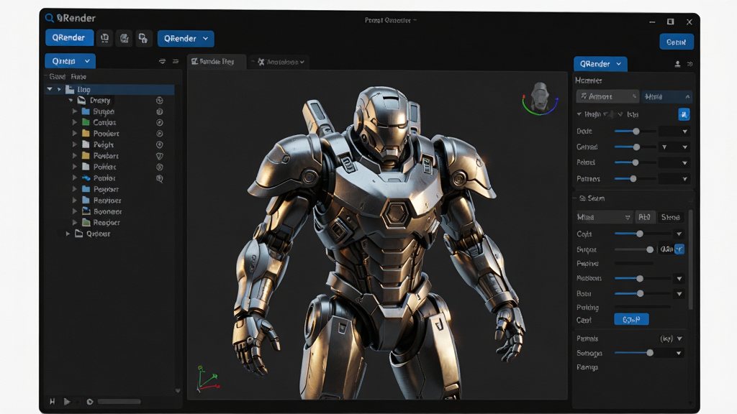Click the person icon in the right panel header

[677, 64]
